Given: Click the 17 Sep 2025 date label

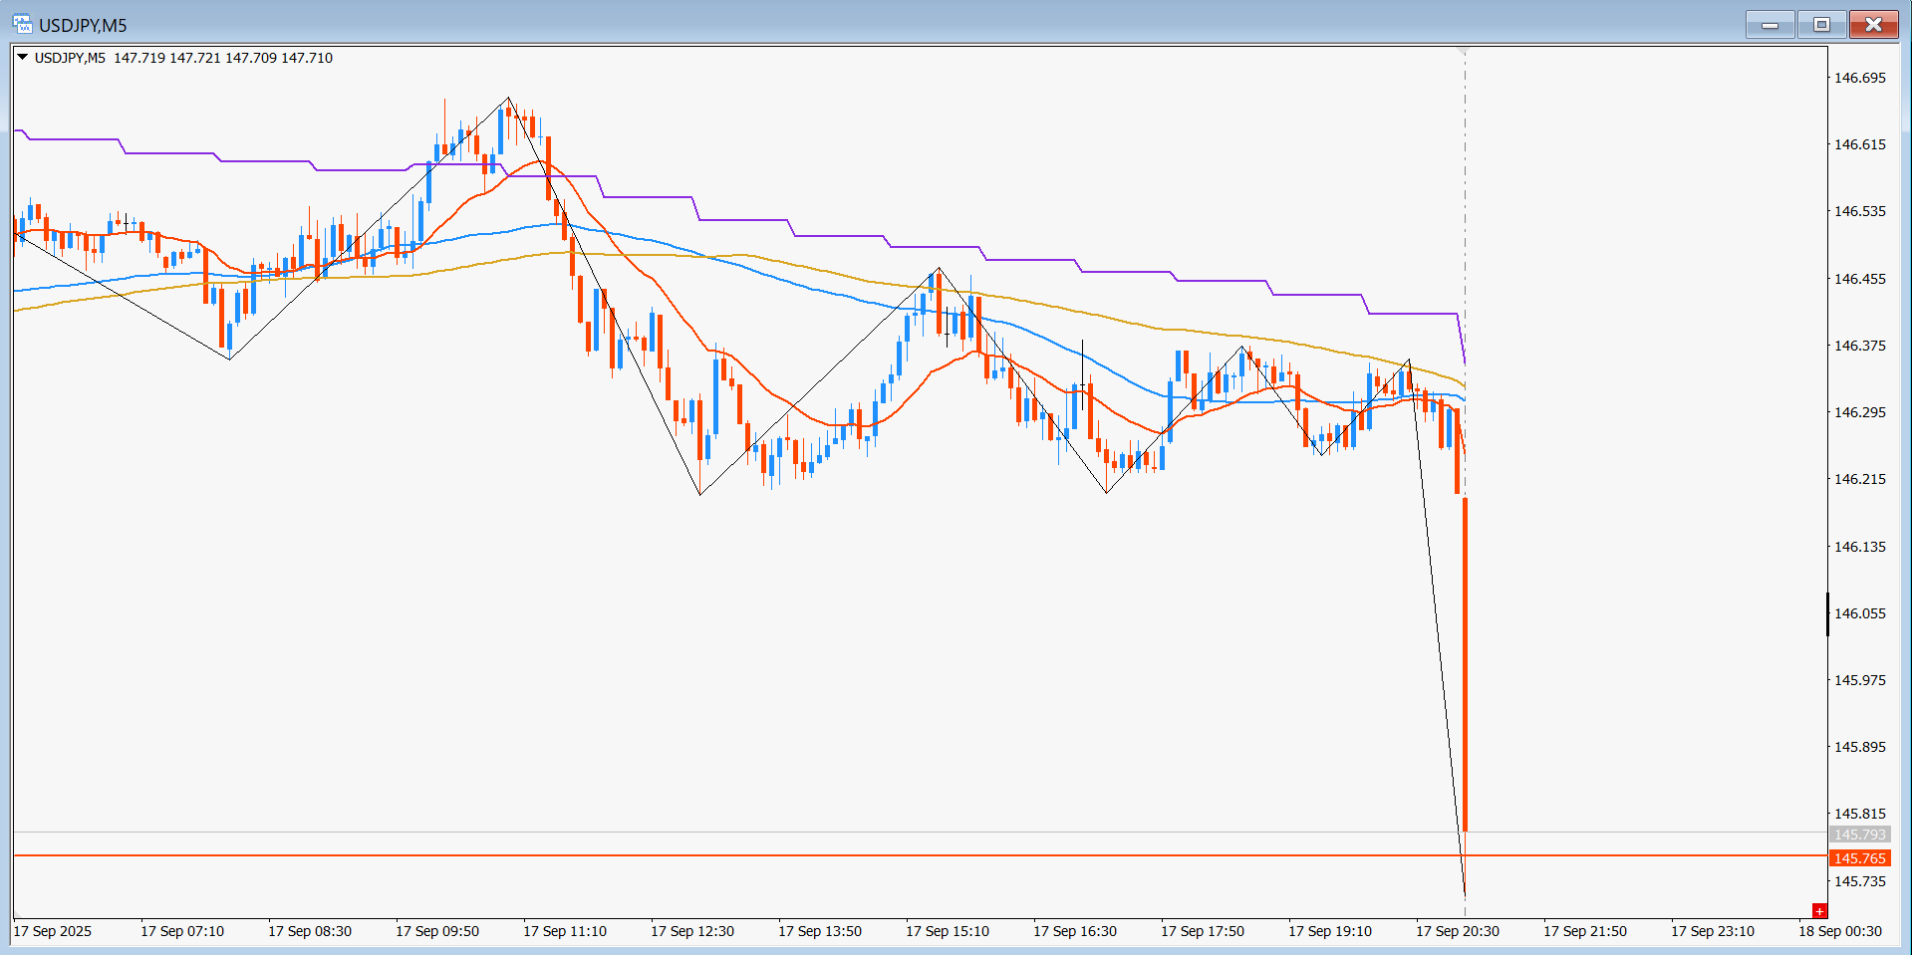Looking at the screenshot, I should 53,931.
